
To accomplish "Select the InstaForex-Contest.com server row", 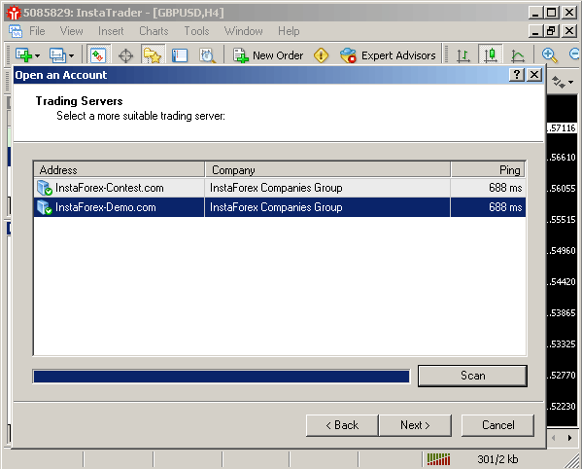I will tap(279, 188).
